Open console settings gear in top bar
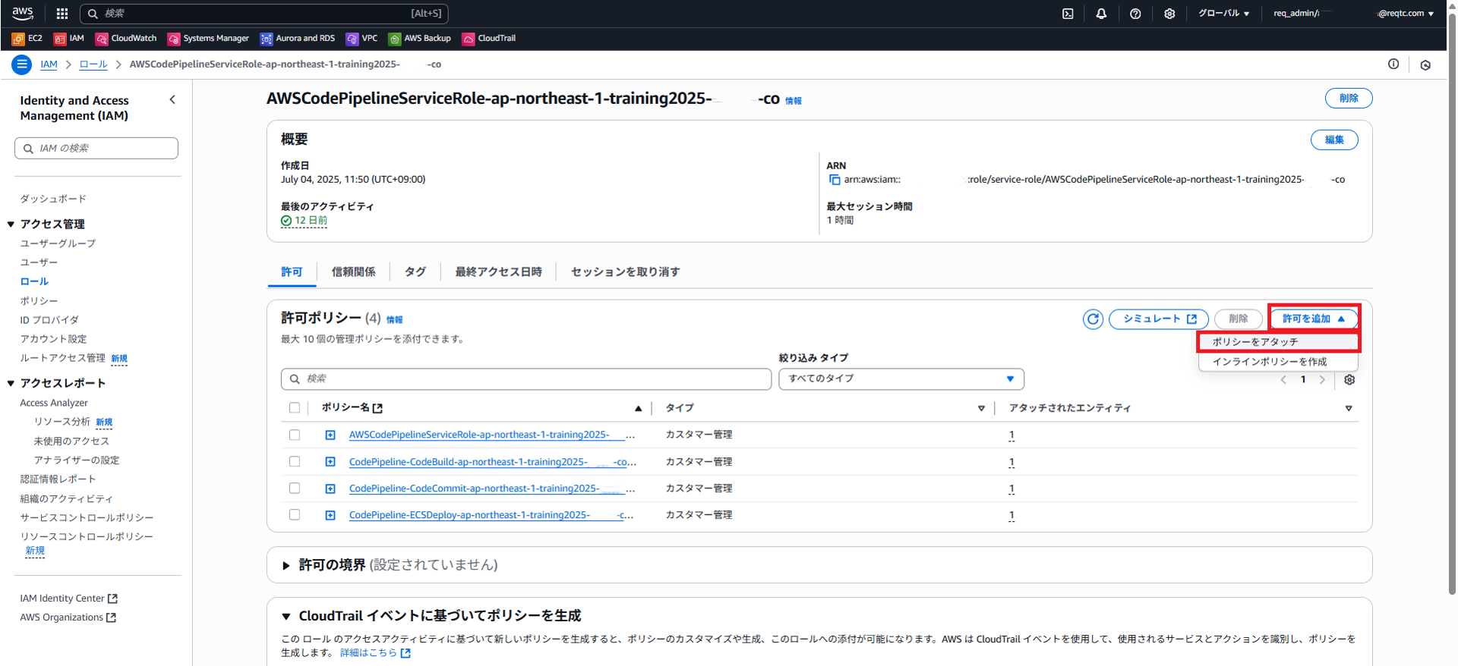1458x666 pixels. coord(1169,14)
